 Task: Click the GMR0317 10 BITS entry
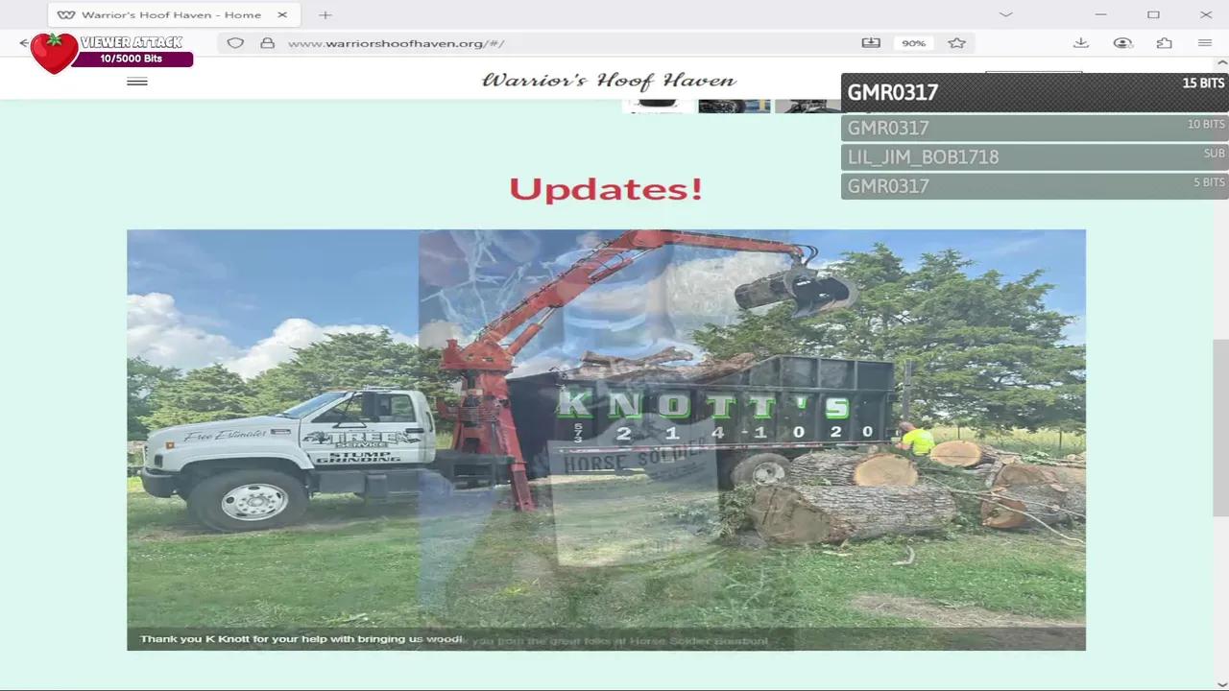1035,128
